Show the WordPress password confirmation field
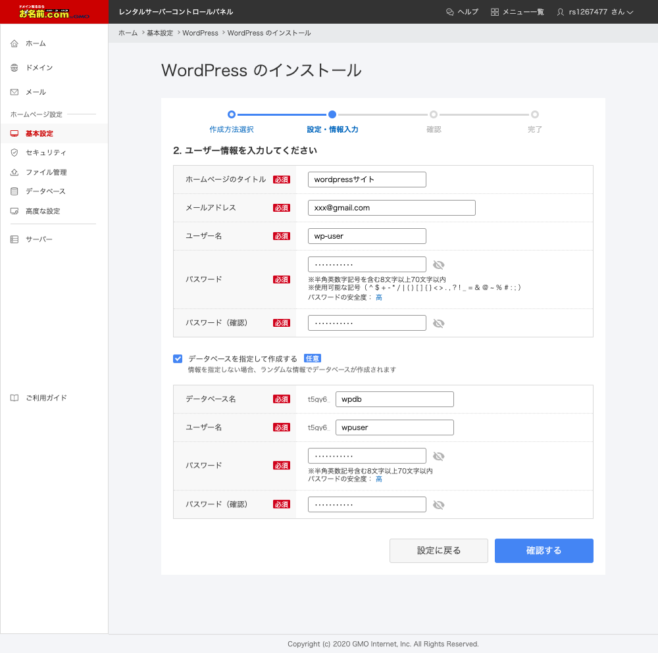Screen dimensions: 658x653 [439, 324]
